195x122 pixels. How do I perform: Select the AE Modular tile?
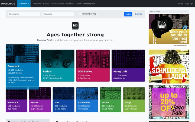pyautogui.click(x=87, y=100)
